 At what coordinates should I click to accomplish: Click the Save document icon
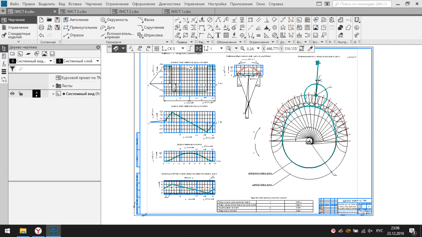click(57, 20)
